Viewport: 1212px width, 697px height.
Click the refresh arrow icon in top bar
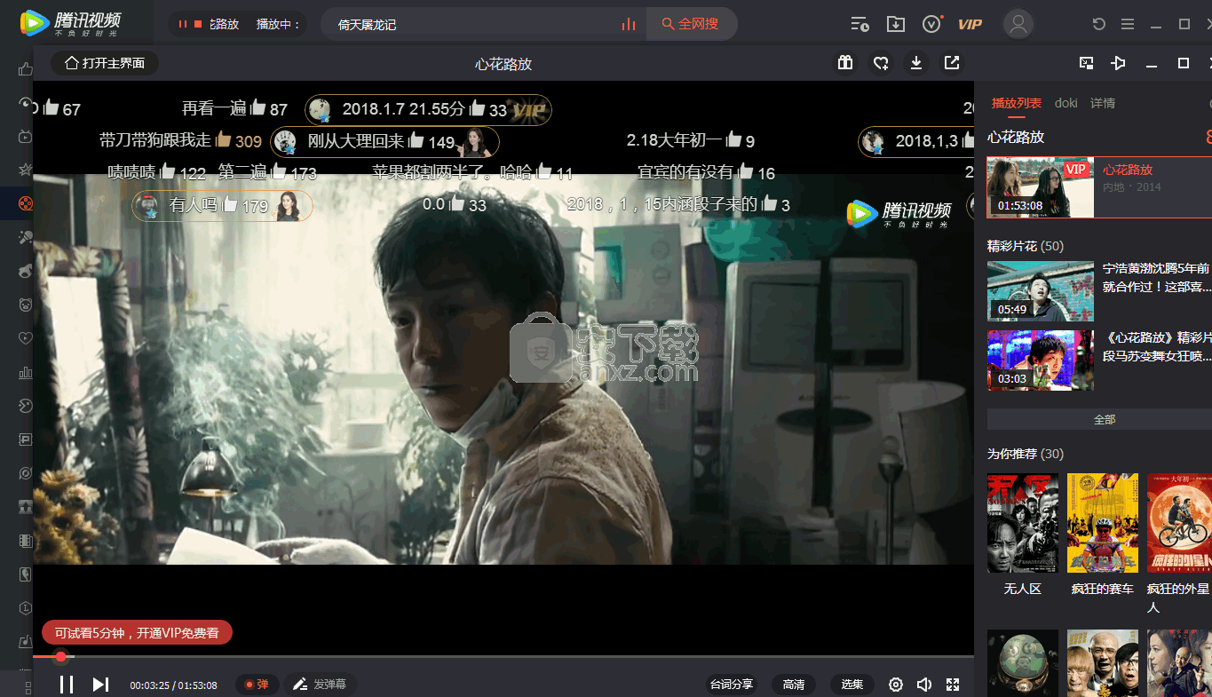[x=1099, y=24]
